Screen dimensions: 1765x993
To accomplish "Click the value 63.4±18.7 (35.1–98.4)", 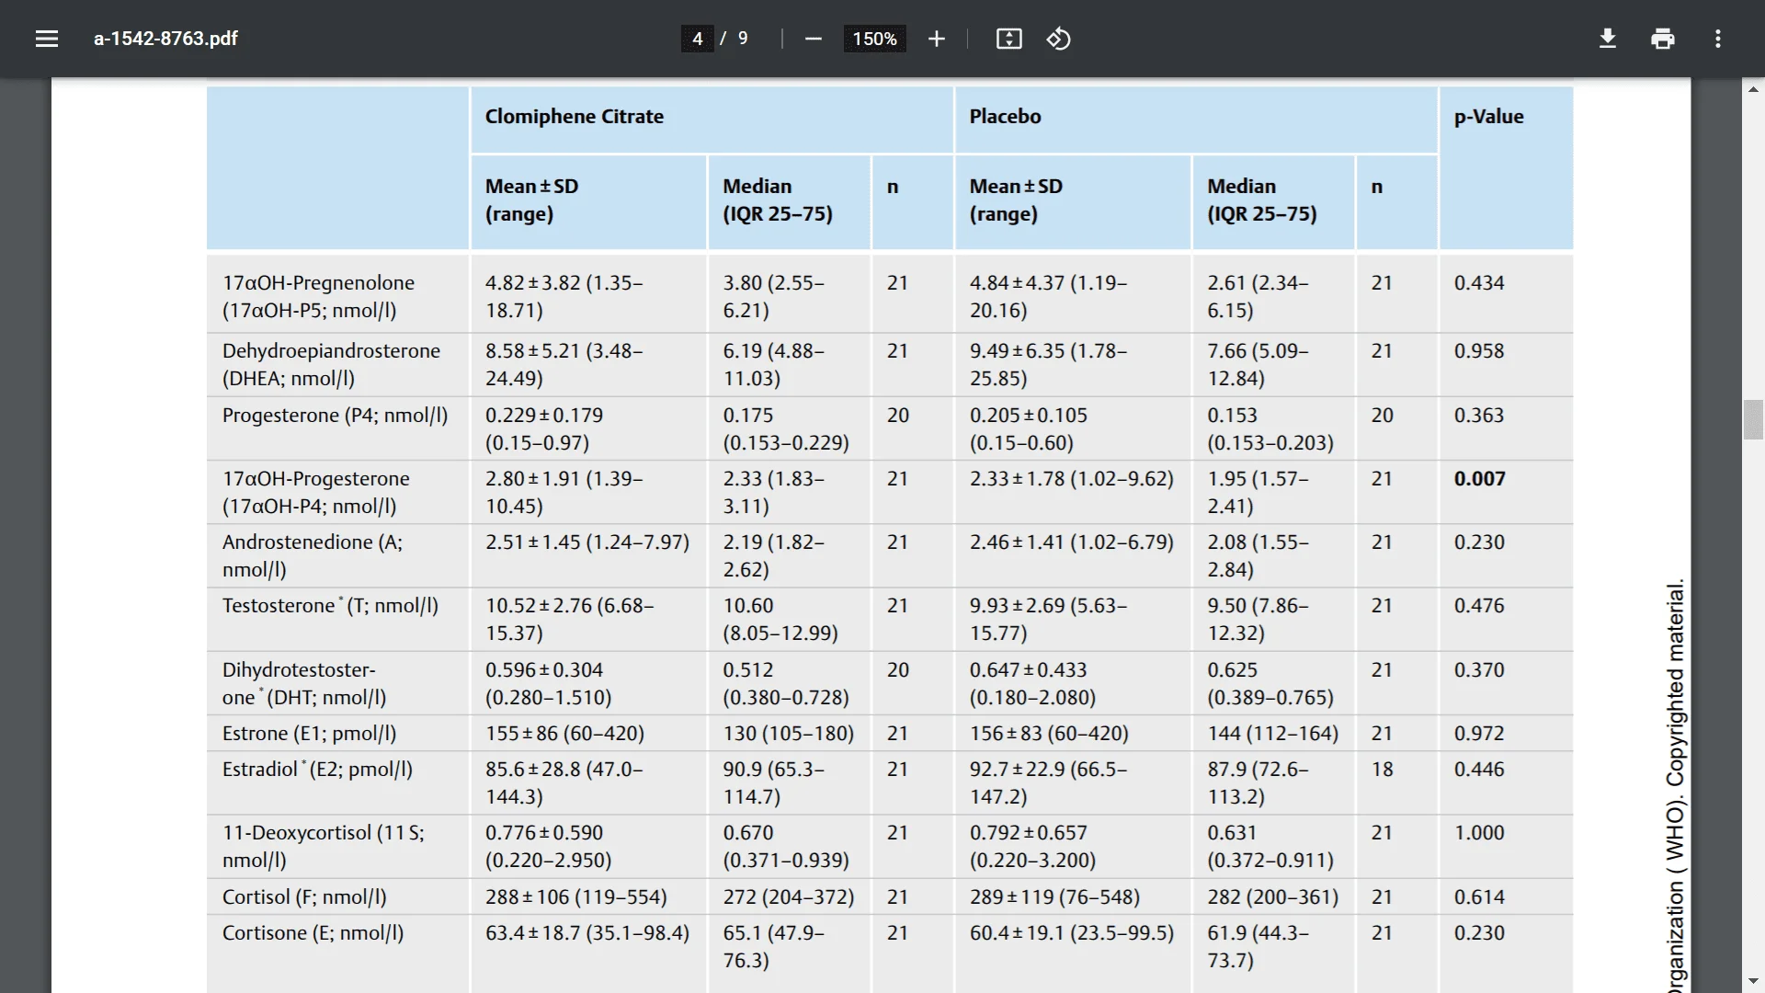I will [587, 933].
